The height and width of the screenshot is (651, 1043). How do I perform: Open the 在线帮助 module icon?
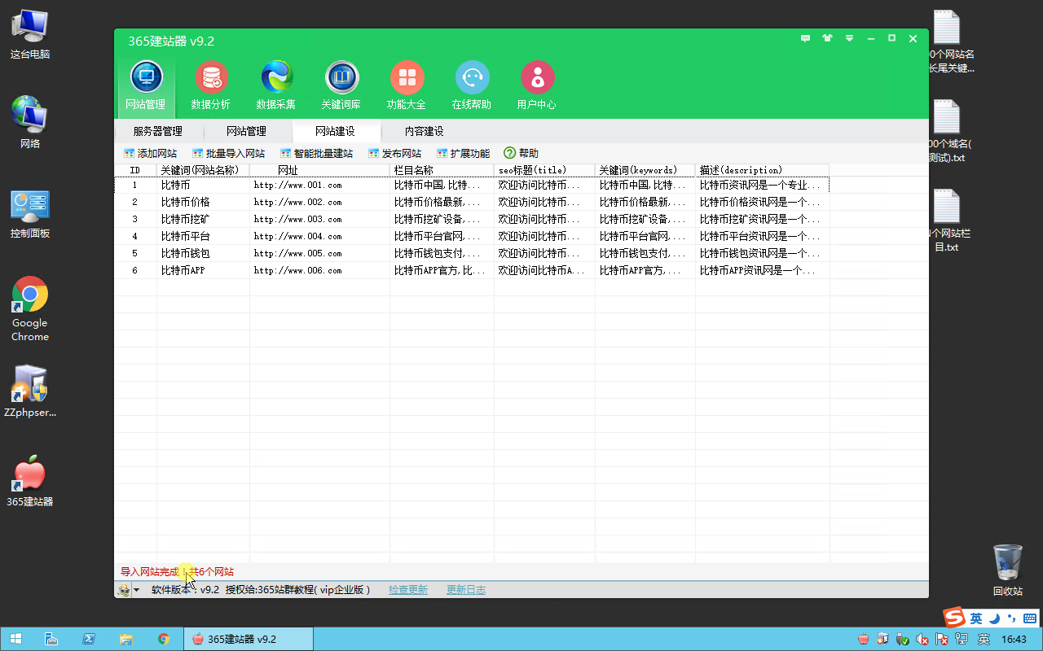pyautogui.click(x=472, y=86)
